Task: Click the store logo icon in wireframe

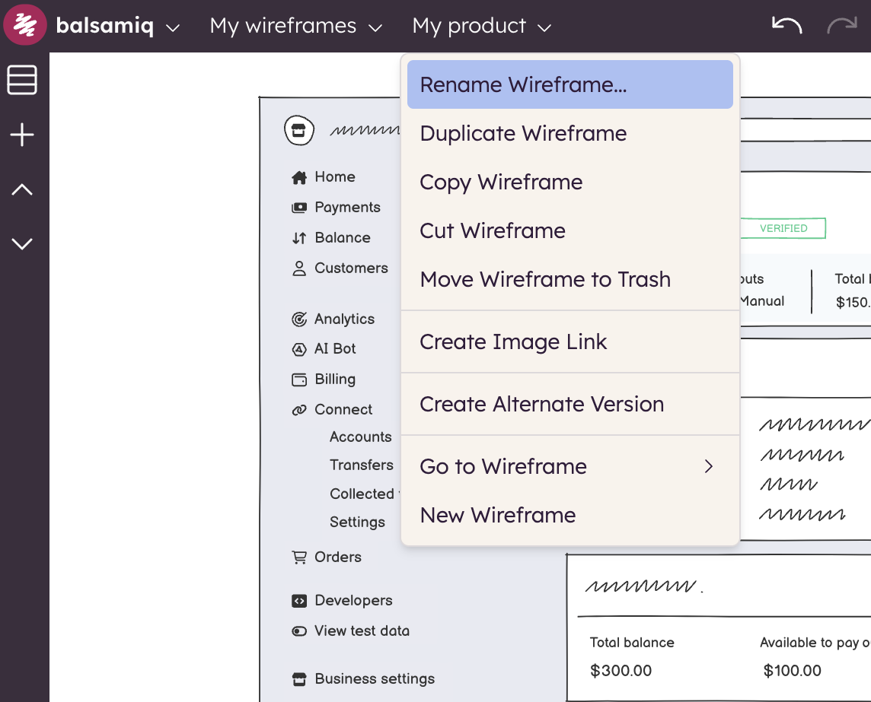Action: (299, 130)
